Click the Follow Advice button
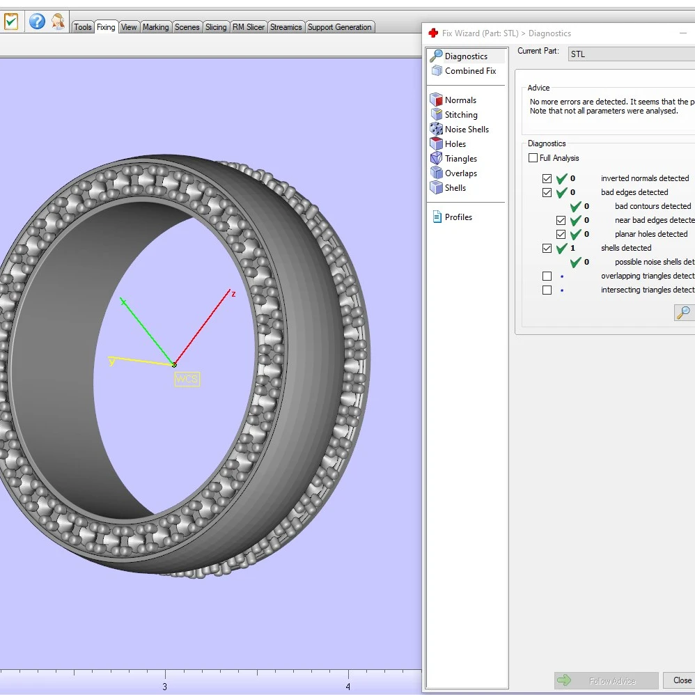The image size is (695, 695). [x=606, y=680]
